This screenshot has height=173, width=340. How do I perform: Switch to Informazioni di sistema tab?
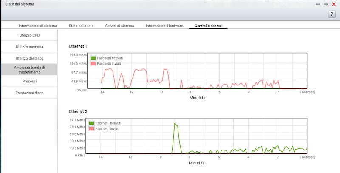pyautogui.click(x=38, y=26)
